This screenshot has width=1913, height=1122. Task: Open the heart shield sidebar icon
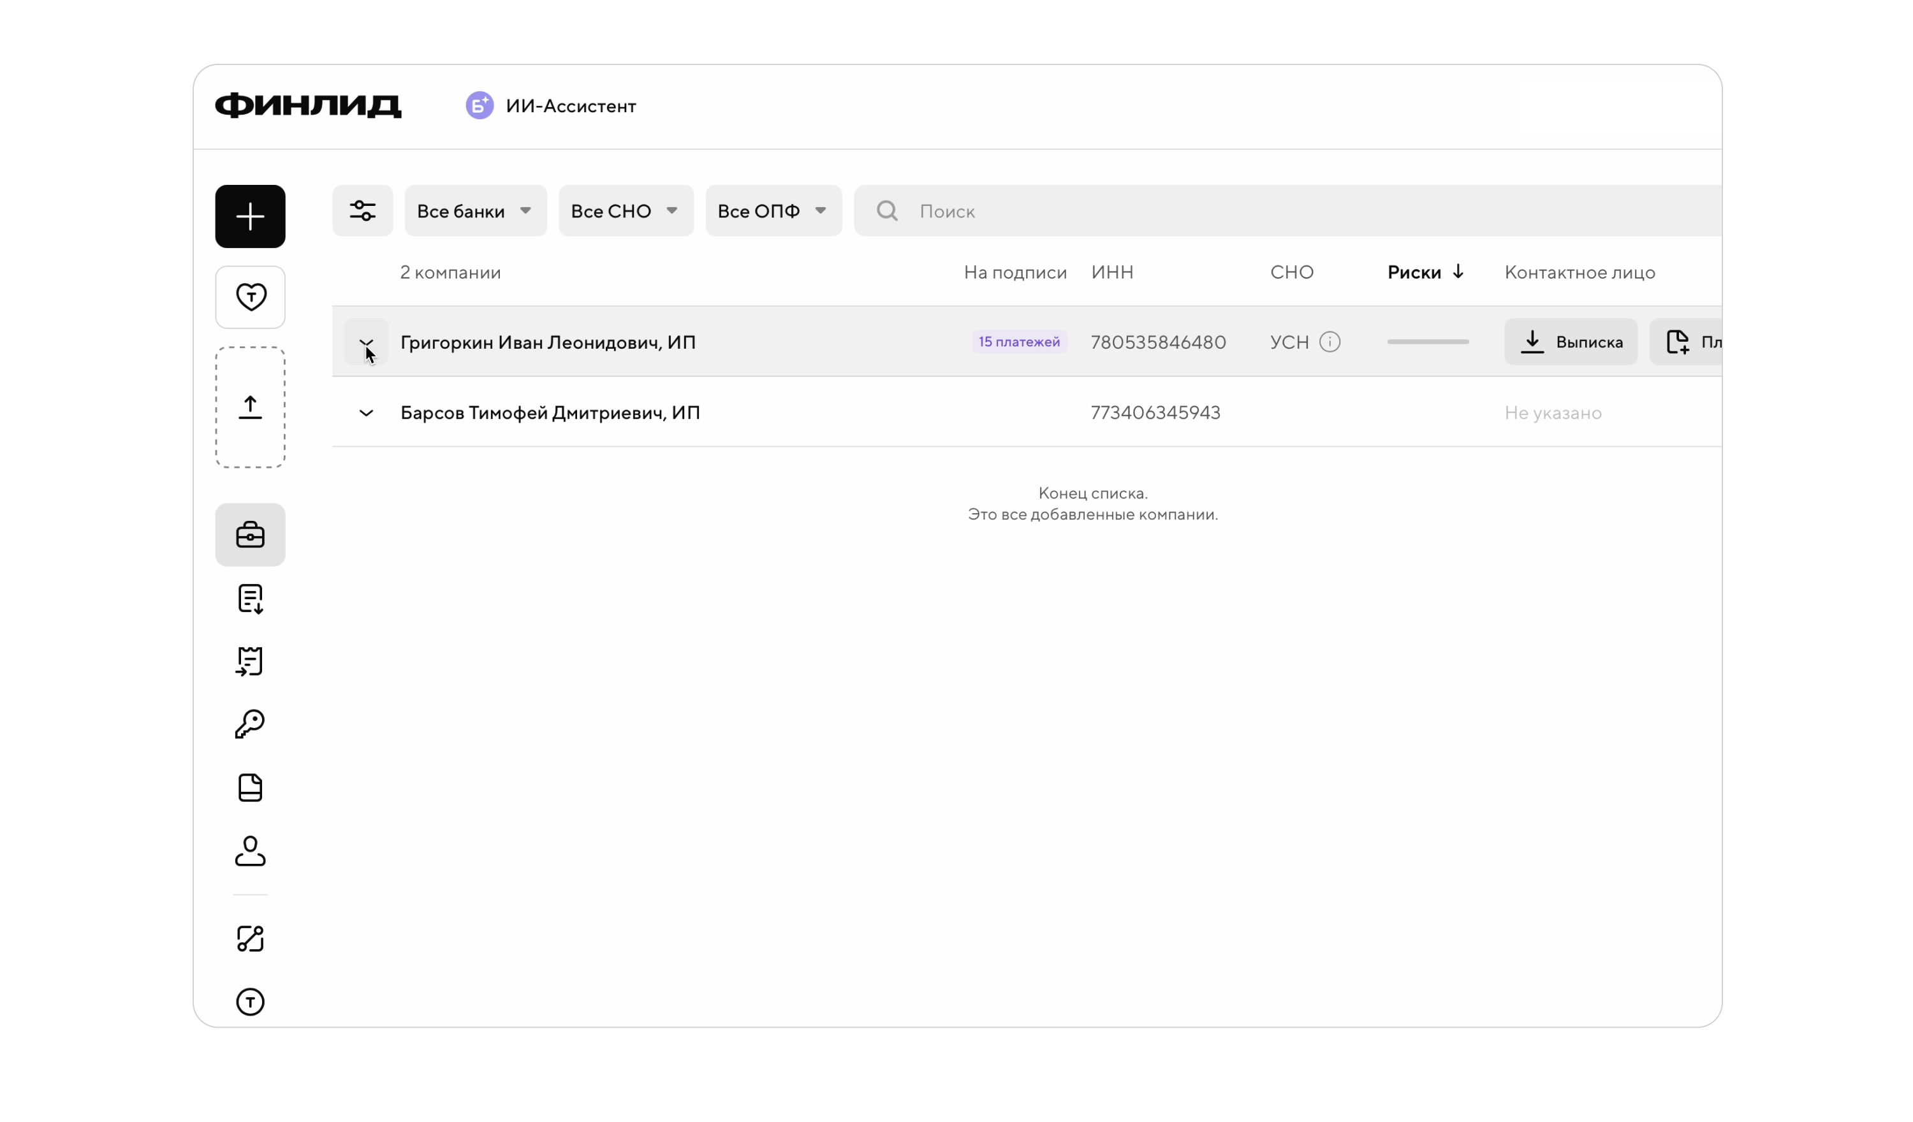[x=250, y=297]
